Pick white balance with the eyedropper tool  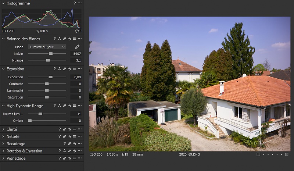(x=77, y=47)
